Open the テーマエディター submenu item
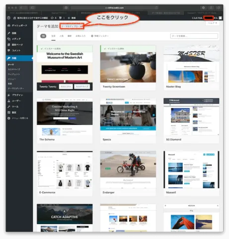This screenshot has height=239, width=229. 16,89
